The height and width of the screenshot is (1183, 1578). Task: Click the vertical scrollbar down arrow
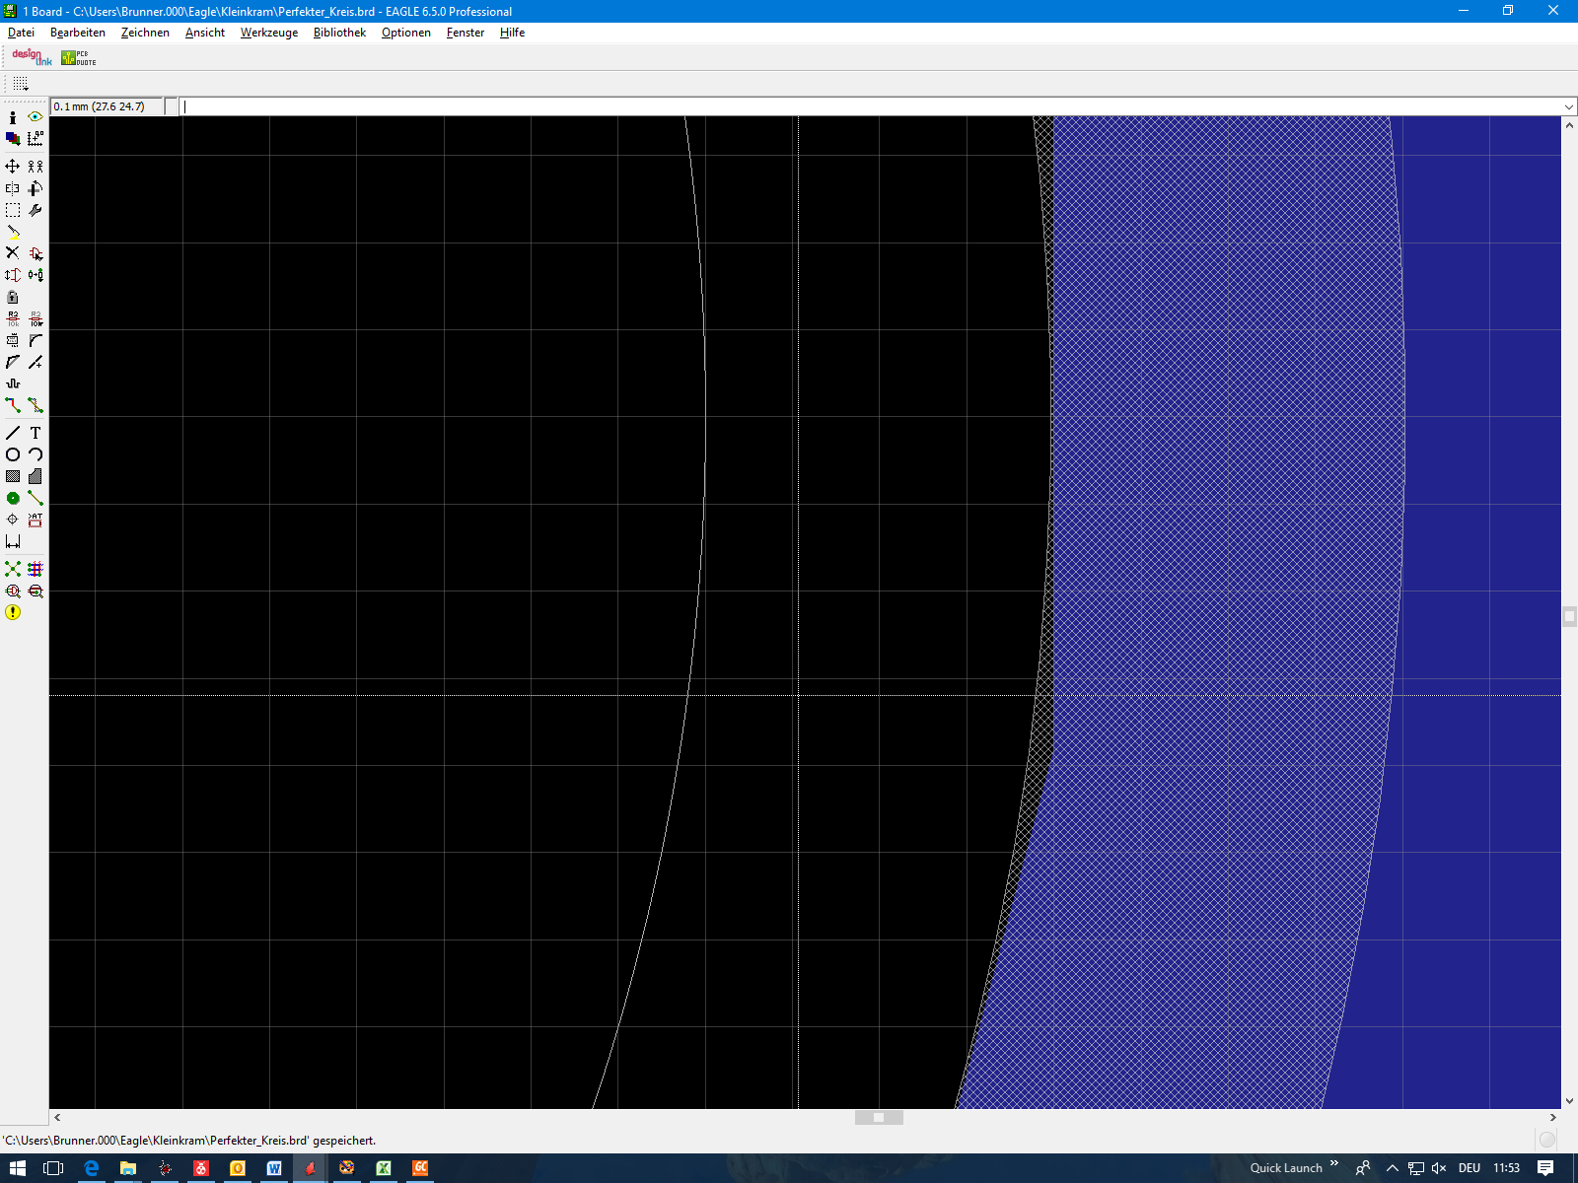tap(1569, 1101)
